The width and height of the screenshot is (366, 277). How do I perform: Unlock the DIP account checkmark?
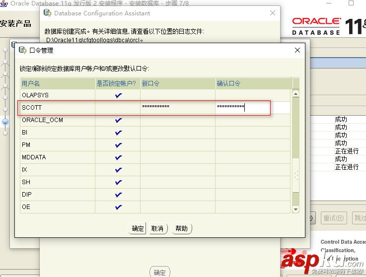[x=118, y=195]
